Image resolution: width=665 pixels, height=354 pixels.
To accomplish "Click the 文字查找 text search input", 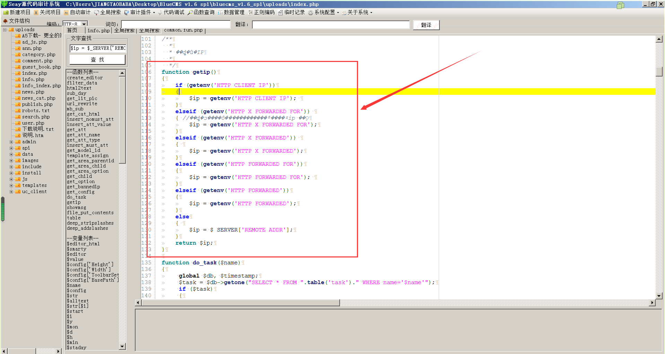I will tap(98, 48).
